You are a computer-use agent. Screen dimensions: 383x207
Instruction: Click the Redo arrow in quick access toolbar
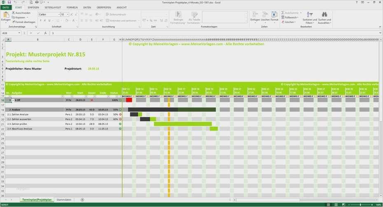coord(23,2)
